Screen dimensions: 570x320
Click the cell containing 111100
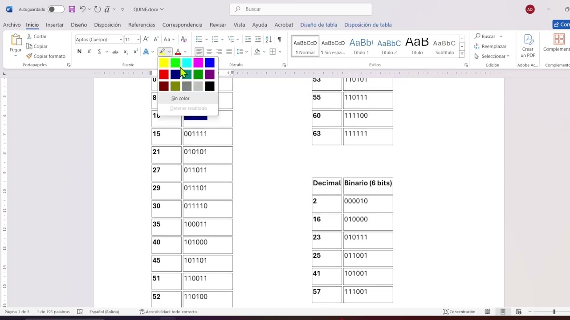368,118
